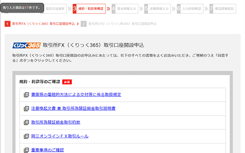Image resolution: width=245 pixels, height=153 pixels.
Task: Open the 注意喚起文書 兼 取引所為替証拠金取引説明書 link
Action: point(73,109)
